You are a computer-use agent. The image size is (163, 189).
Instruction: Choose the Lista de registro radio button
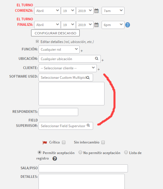coord(126,152)
